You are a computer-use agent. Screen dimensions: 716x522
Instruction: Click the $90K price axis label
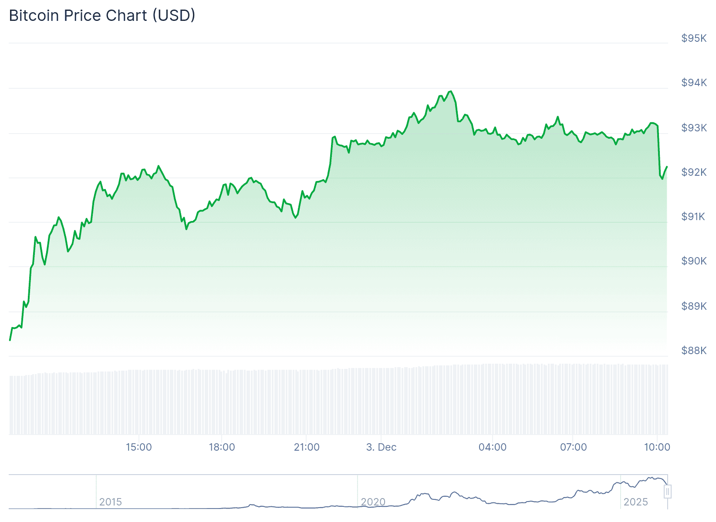point(694,261)
